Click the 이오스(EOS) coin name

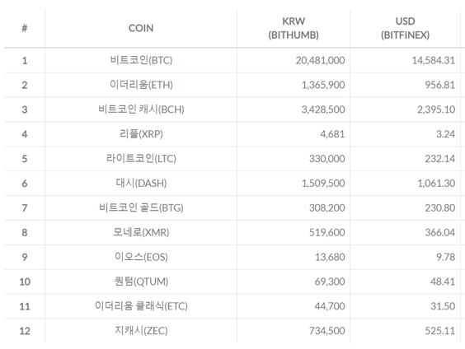coord(141,257)
